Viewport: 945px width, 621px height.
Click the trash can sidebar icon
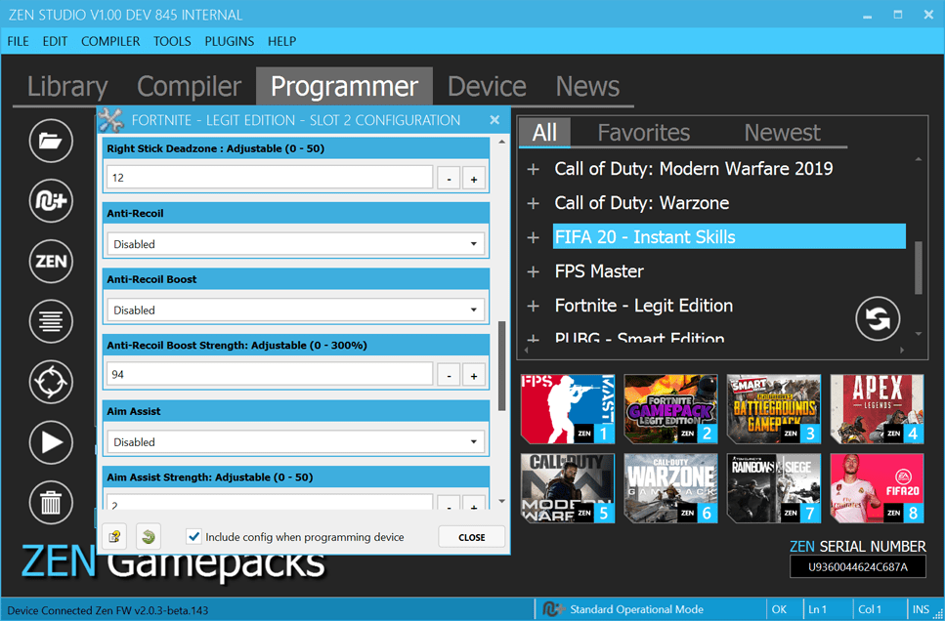click(51, 503)
